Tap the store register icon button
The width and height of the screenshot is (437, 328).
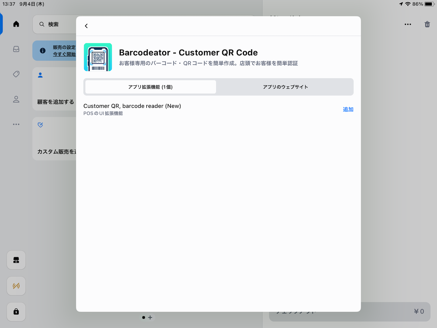[16, 260]
